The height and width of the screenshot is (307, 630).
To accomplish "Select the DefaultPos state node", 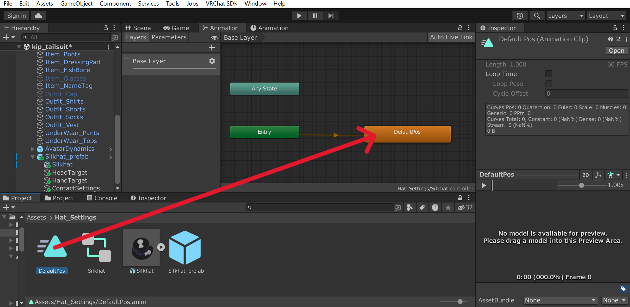I will [407, 134].
